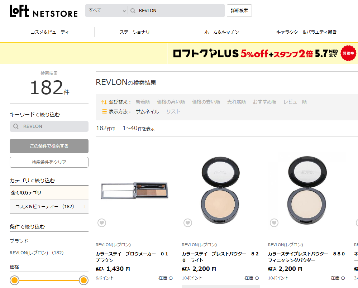Click the sidebar REVLON keyword input field
This screenshot has height=288, width=358.
pos(49,126)
